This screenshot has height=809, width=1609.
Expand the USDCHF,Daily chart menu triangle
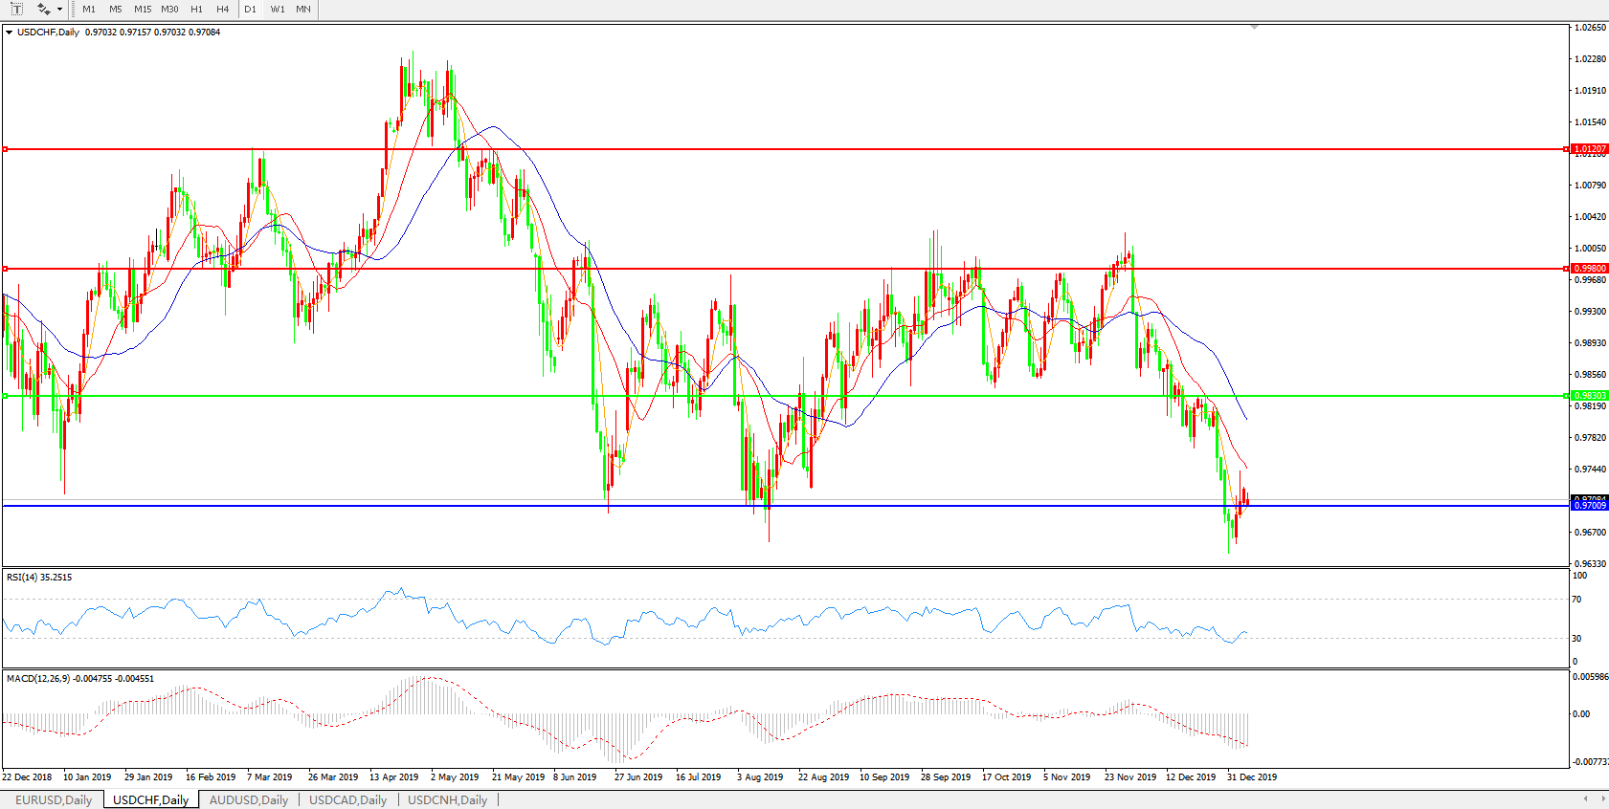point(9,33)
